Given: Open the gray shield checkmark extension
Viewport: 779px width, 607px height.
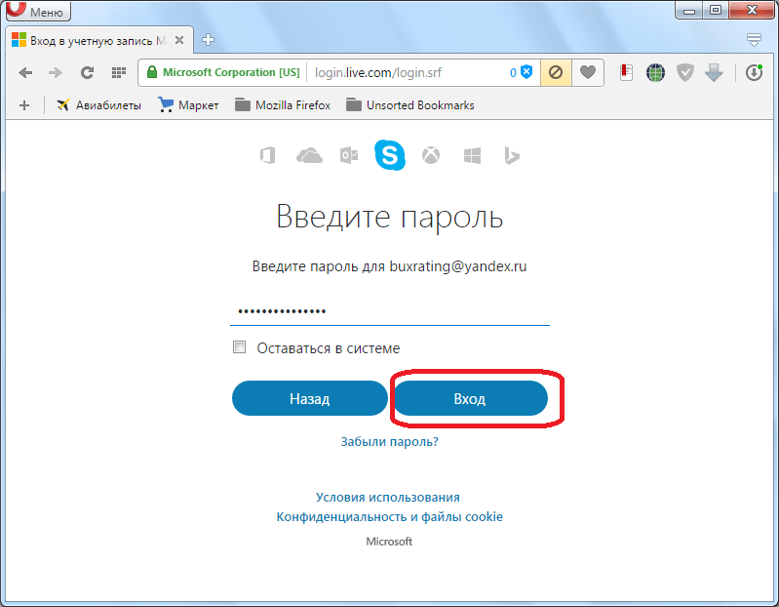Looking at the screenshot, I should coord(685,73).
